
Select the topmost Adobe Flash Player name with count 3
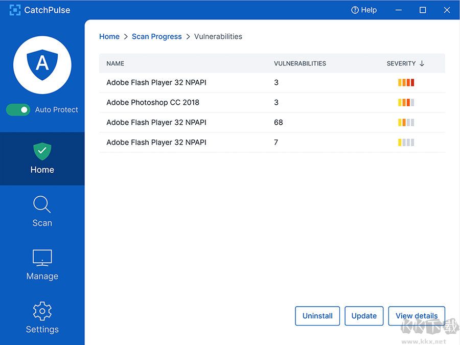(x=156, y=82)
